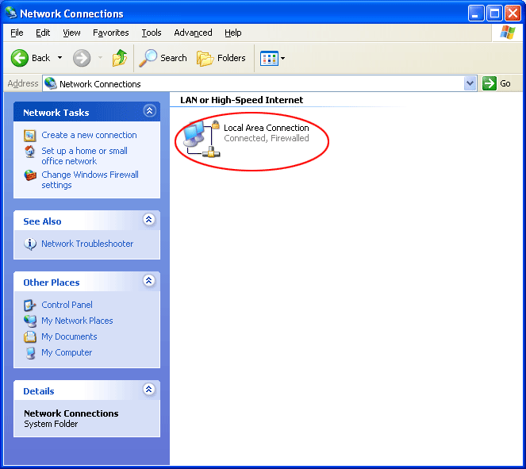Click the grey Forward arrow icon

click(82, 58)
